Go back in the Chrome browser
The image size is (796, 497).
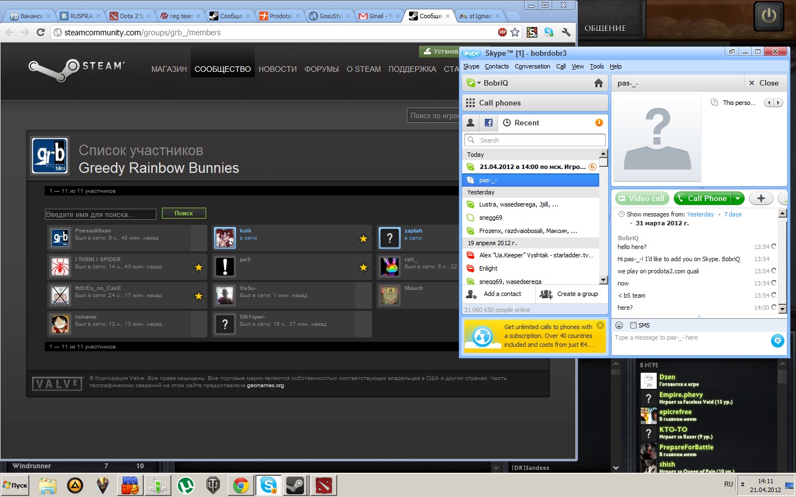click(10, 32)
